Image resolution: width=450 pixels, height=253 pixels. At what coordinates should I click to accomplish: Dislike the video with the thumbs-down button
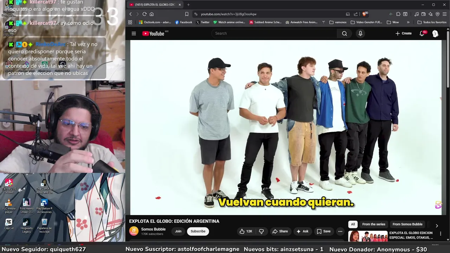tap(262, 231)
